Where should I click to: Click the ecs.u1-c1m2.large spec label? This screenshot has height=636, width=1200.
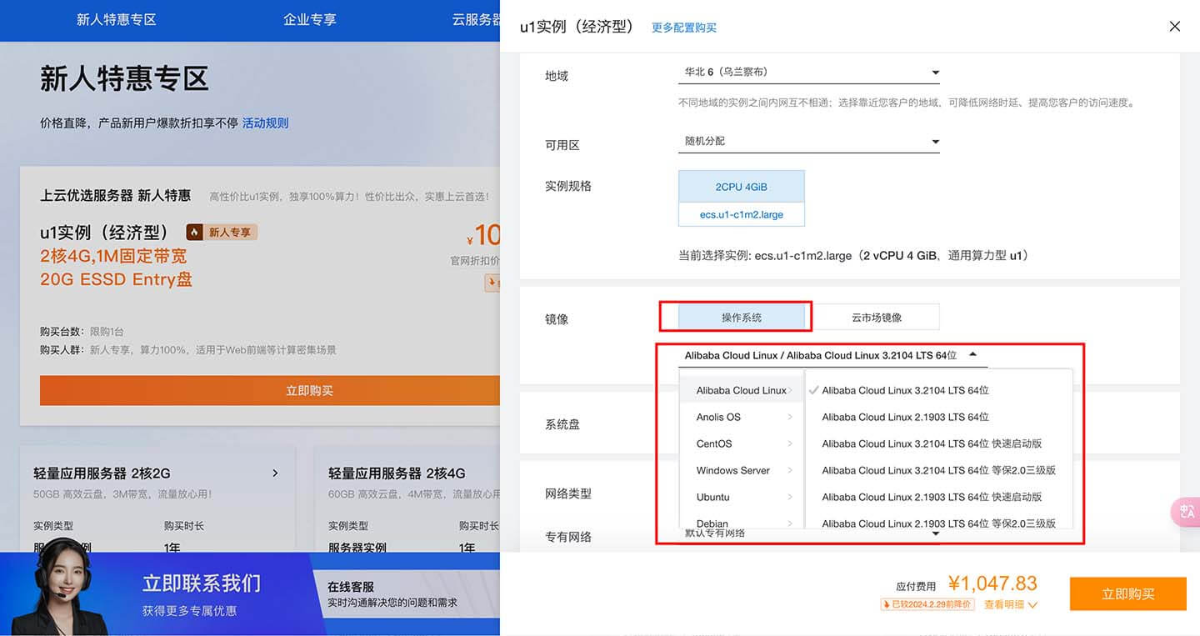click(742, 214)
